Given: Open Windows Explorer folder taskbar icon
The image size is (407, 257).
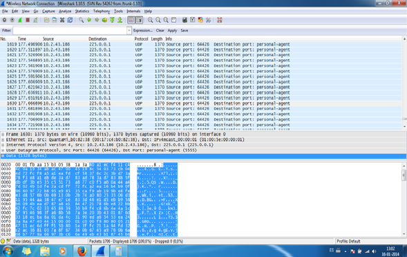Looking at the screenshot, I should click(45, 251).
